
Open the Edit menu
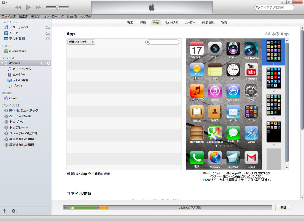click(23, 17)
